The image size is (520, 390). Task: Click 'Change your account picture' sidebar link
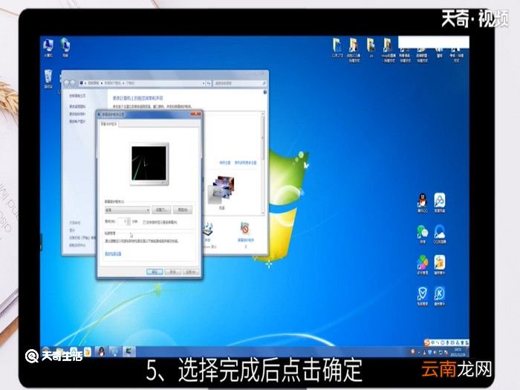coord(77,121)
